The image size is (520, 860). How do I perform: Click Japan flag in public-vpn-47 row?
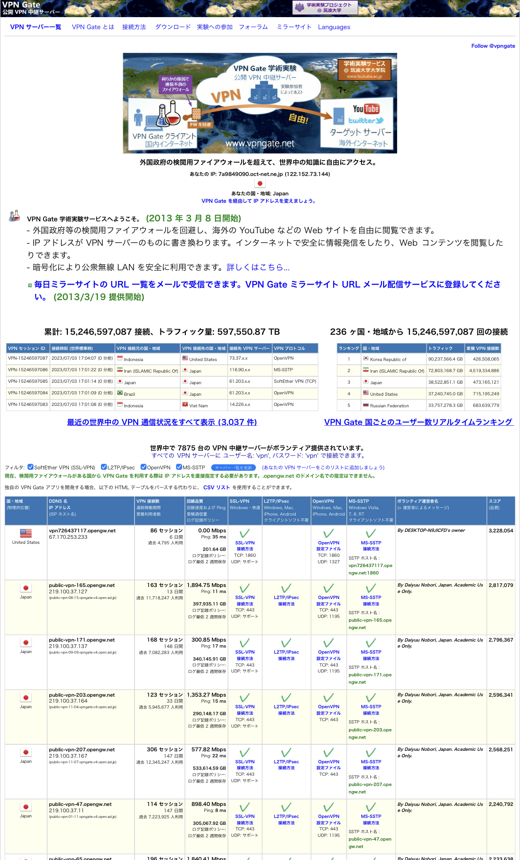pos(26,807)
